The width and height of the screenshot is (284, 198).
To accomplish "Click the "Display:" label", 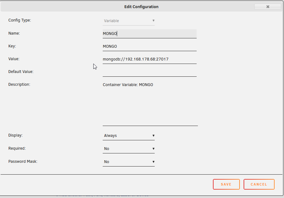I will (15, 135).
